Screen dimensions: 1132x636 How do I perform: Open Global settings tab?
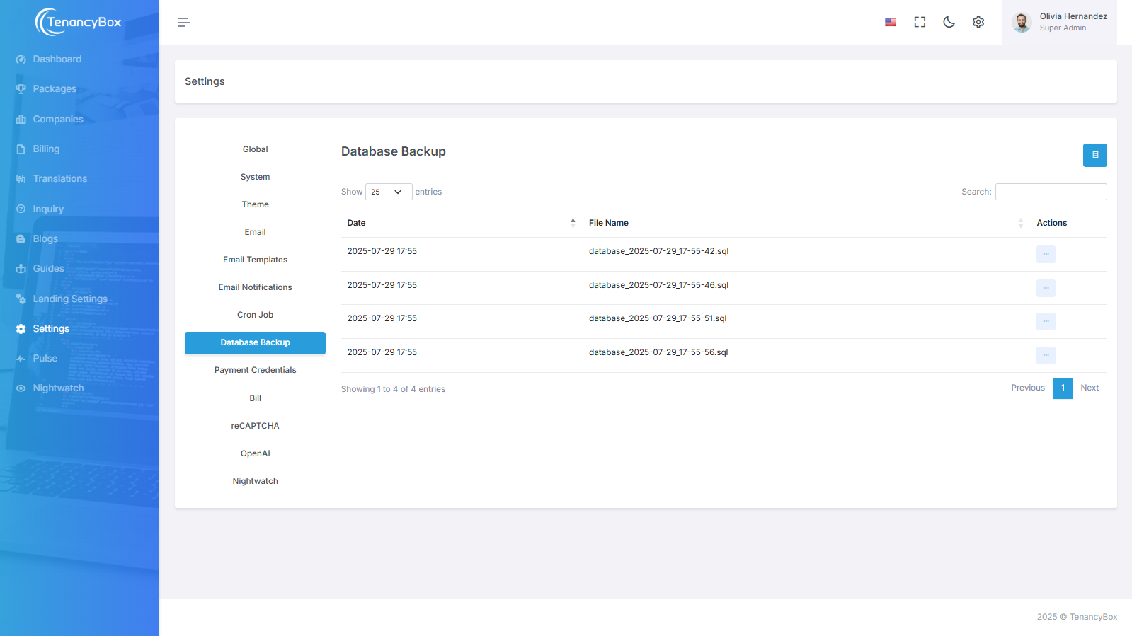coord(255,149)
